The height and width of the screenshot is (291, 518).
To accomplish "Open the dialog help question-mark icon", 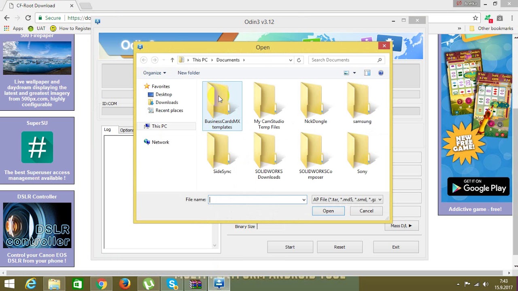I will point(381,73).
